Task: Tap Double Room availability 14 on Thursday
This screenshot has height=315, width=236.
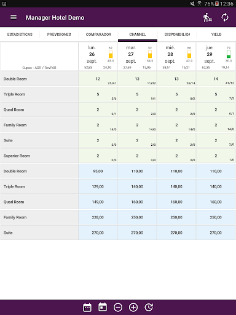Action: pyautogui.click(x=216, y=79)
